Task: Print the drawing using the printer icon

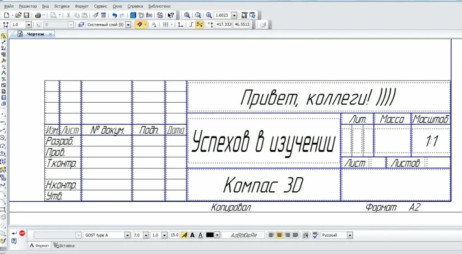Action: coord(38,15)
